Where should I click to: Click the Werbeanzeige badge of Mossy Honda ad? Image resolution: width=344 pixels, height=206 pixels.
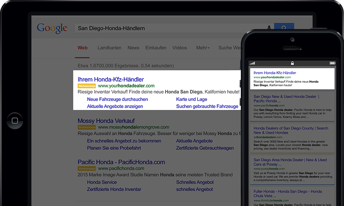pyautogui.click(x=87, y=127)
